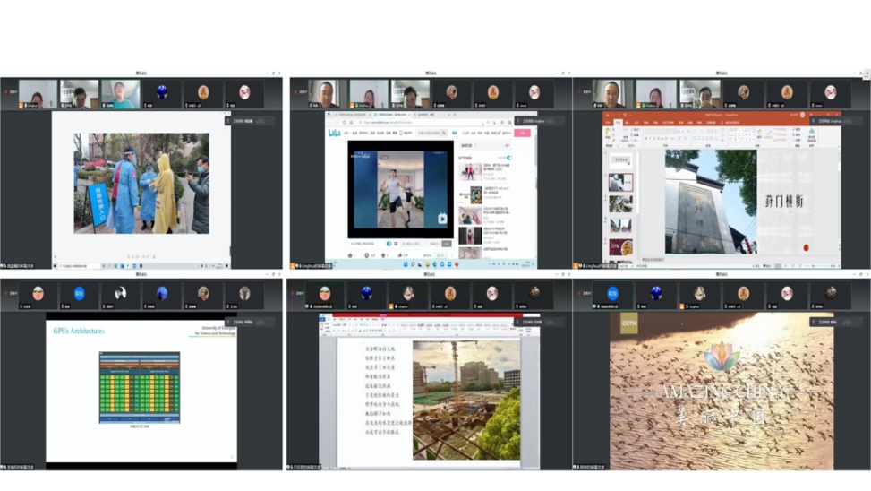Click the browser reload icon in shared browser

(346, 122)
